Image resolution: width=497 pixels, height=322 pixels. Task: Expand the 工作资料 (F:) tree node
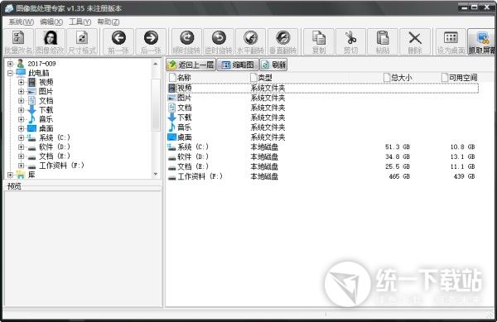[21, 166]
